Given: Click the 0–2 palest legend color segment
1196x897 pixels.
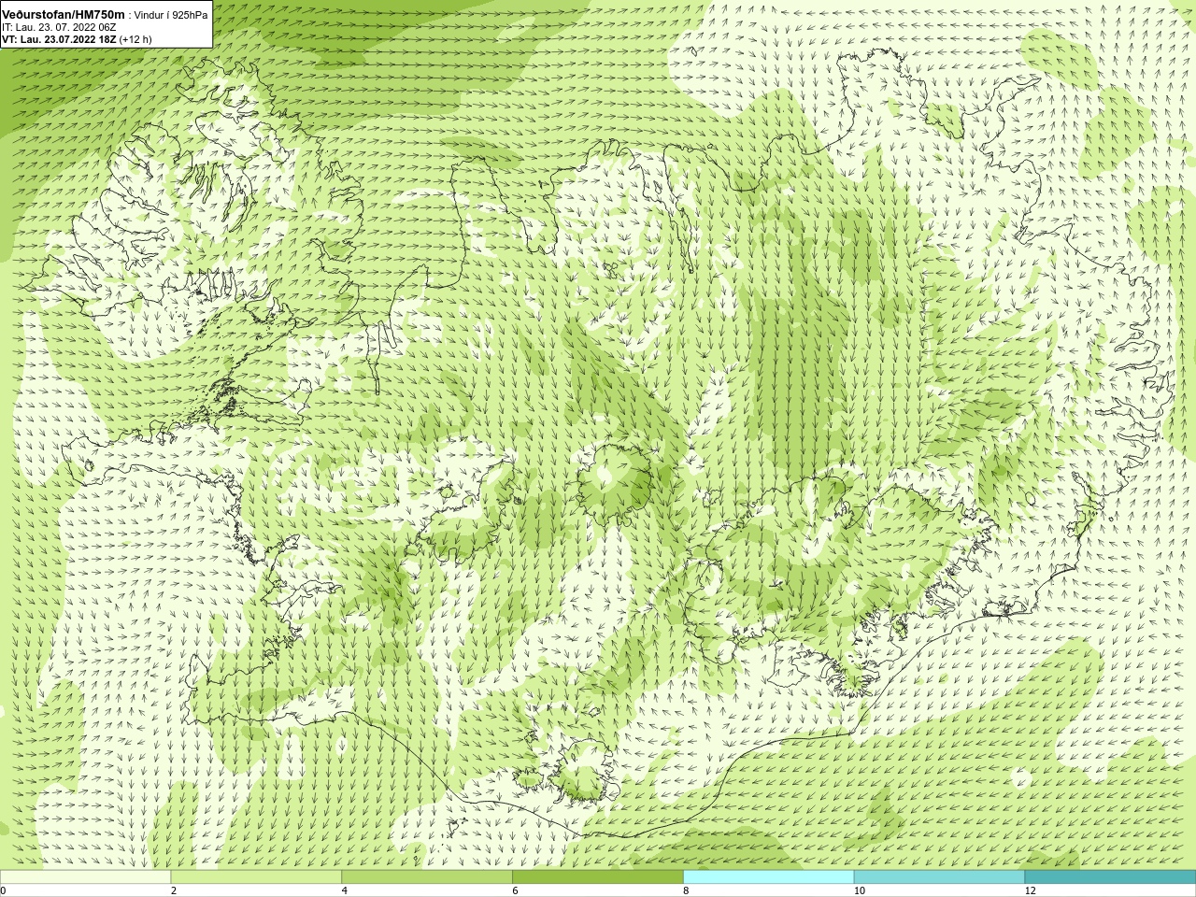Looking at the screenshot, I should click(85, 876).
